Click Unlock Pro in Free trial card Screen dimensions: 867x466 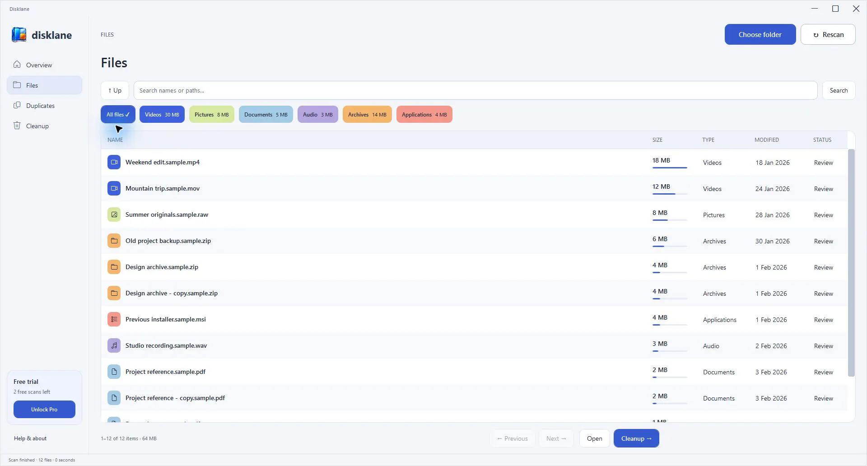44,409
